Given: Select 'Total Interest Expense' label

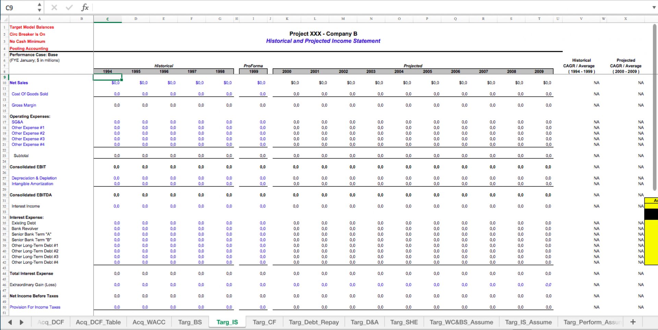Looking at the screenshot, I should pos(31,274).
